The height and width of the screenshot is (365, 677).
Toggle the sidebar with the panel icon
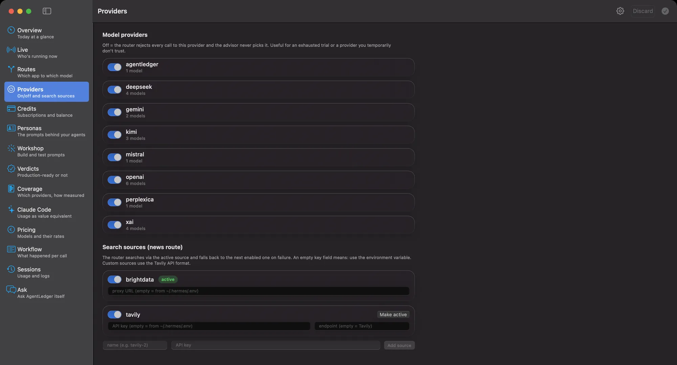[x=47, y=11]
